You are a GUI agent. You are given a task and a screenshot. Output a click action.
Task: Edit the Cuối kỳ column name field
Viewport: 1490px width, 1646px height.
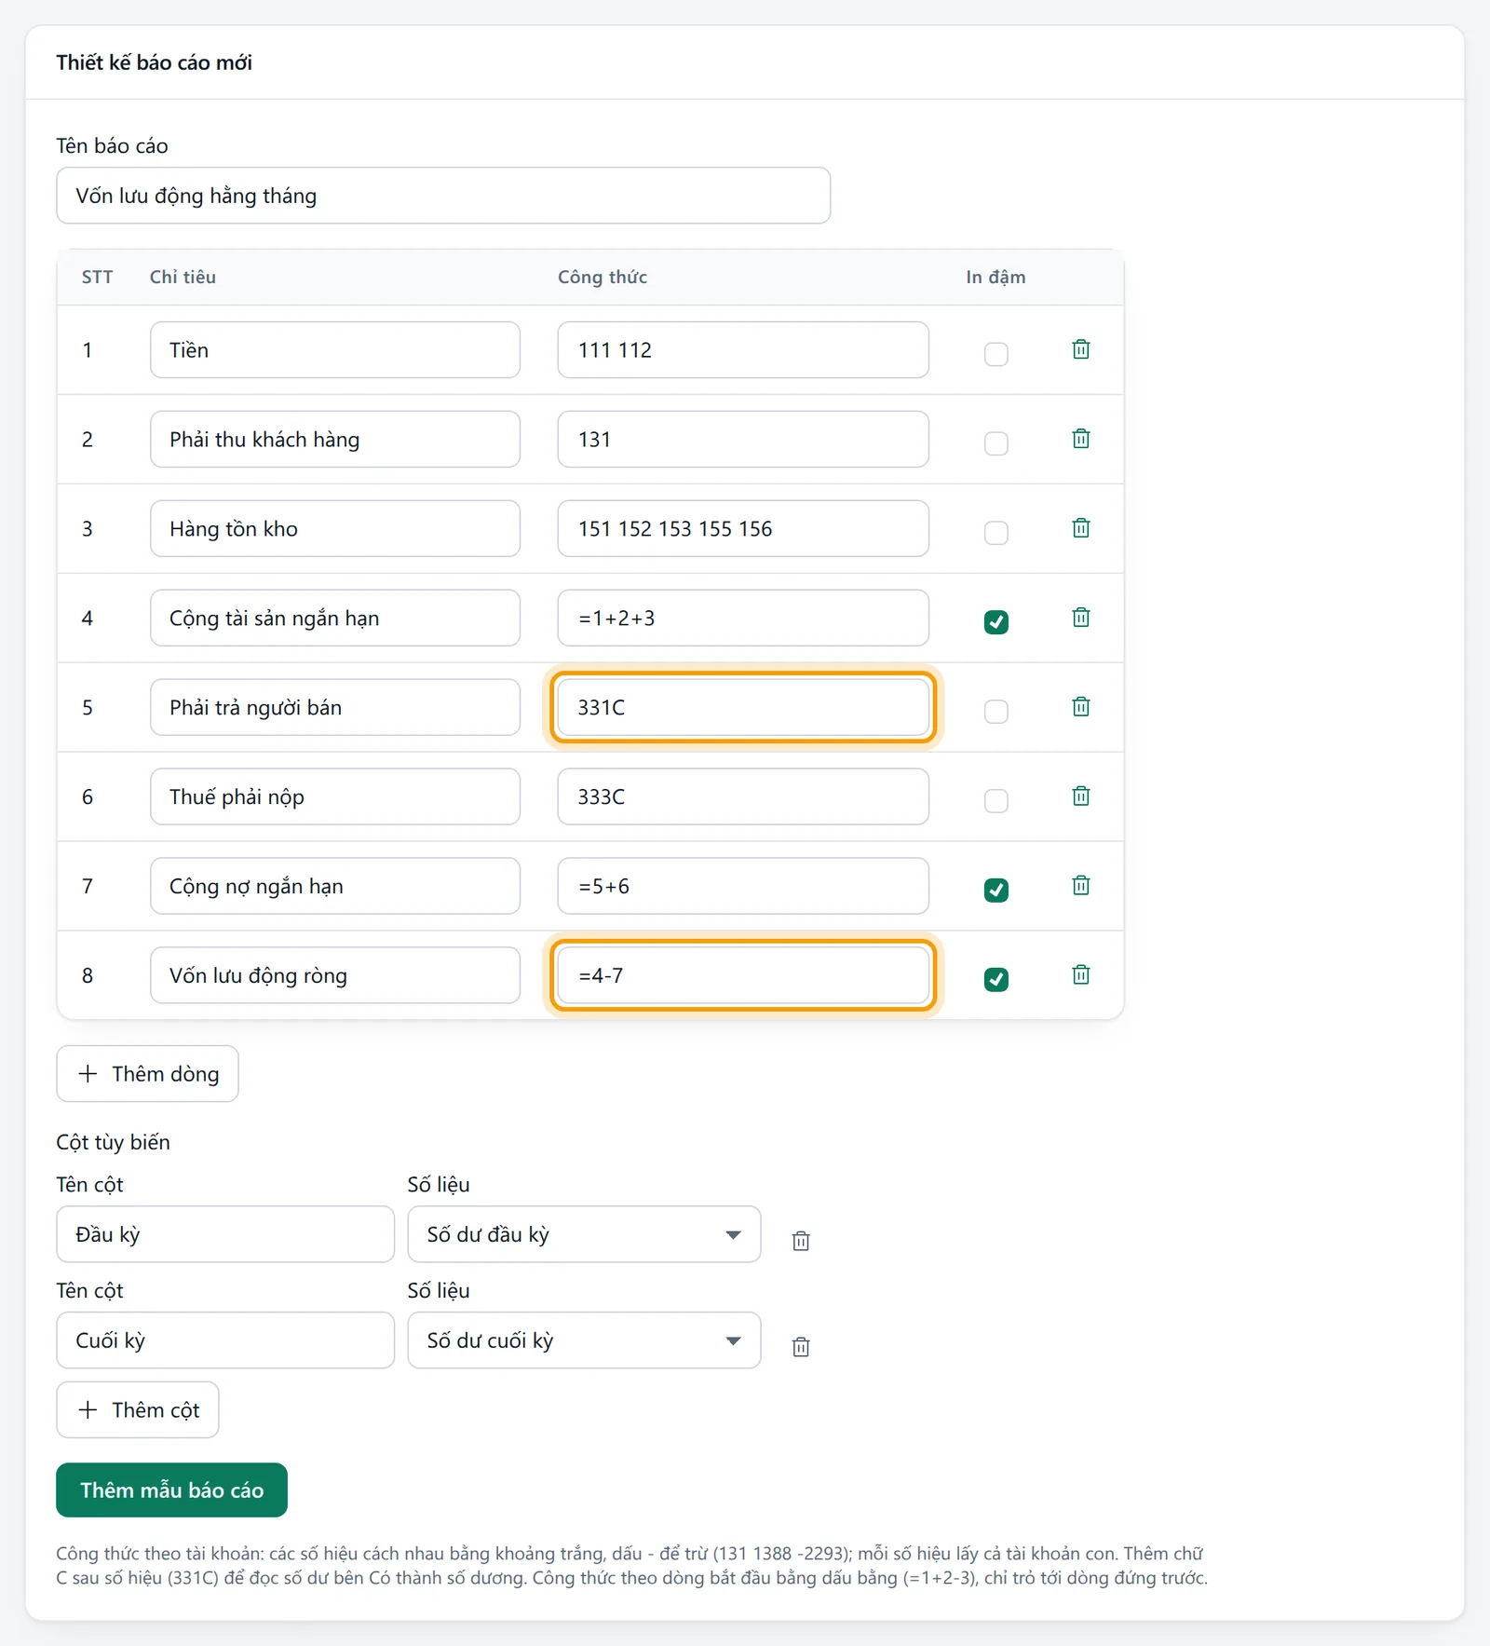click(x=225, y=1340)
